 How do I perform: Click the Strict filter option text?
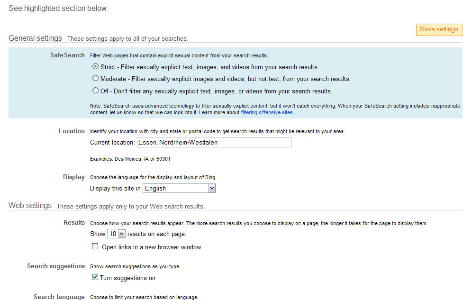(209, 67)
